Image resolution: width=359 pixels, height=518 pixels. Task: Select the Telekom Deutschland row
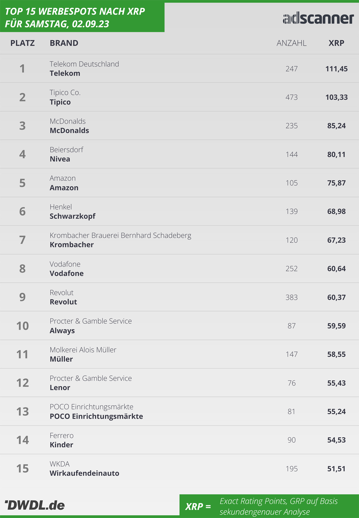click(180, 69)
